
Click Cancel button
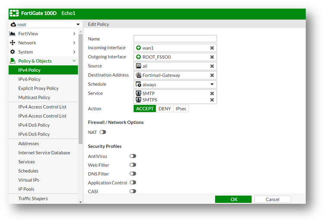[272, 199]
